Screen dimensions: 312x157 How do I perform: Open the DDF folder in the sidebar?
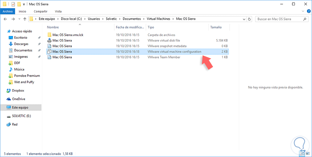click(17, 63)
